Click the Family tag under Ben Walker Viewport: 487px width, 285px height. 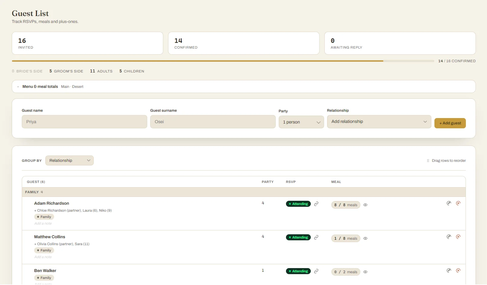click(x=44, y=278)
